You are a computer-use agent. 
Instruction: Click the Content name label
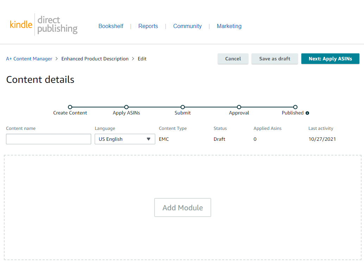(21, 128)
